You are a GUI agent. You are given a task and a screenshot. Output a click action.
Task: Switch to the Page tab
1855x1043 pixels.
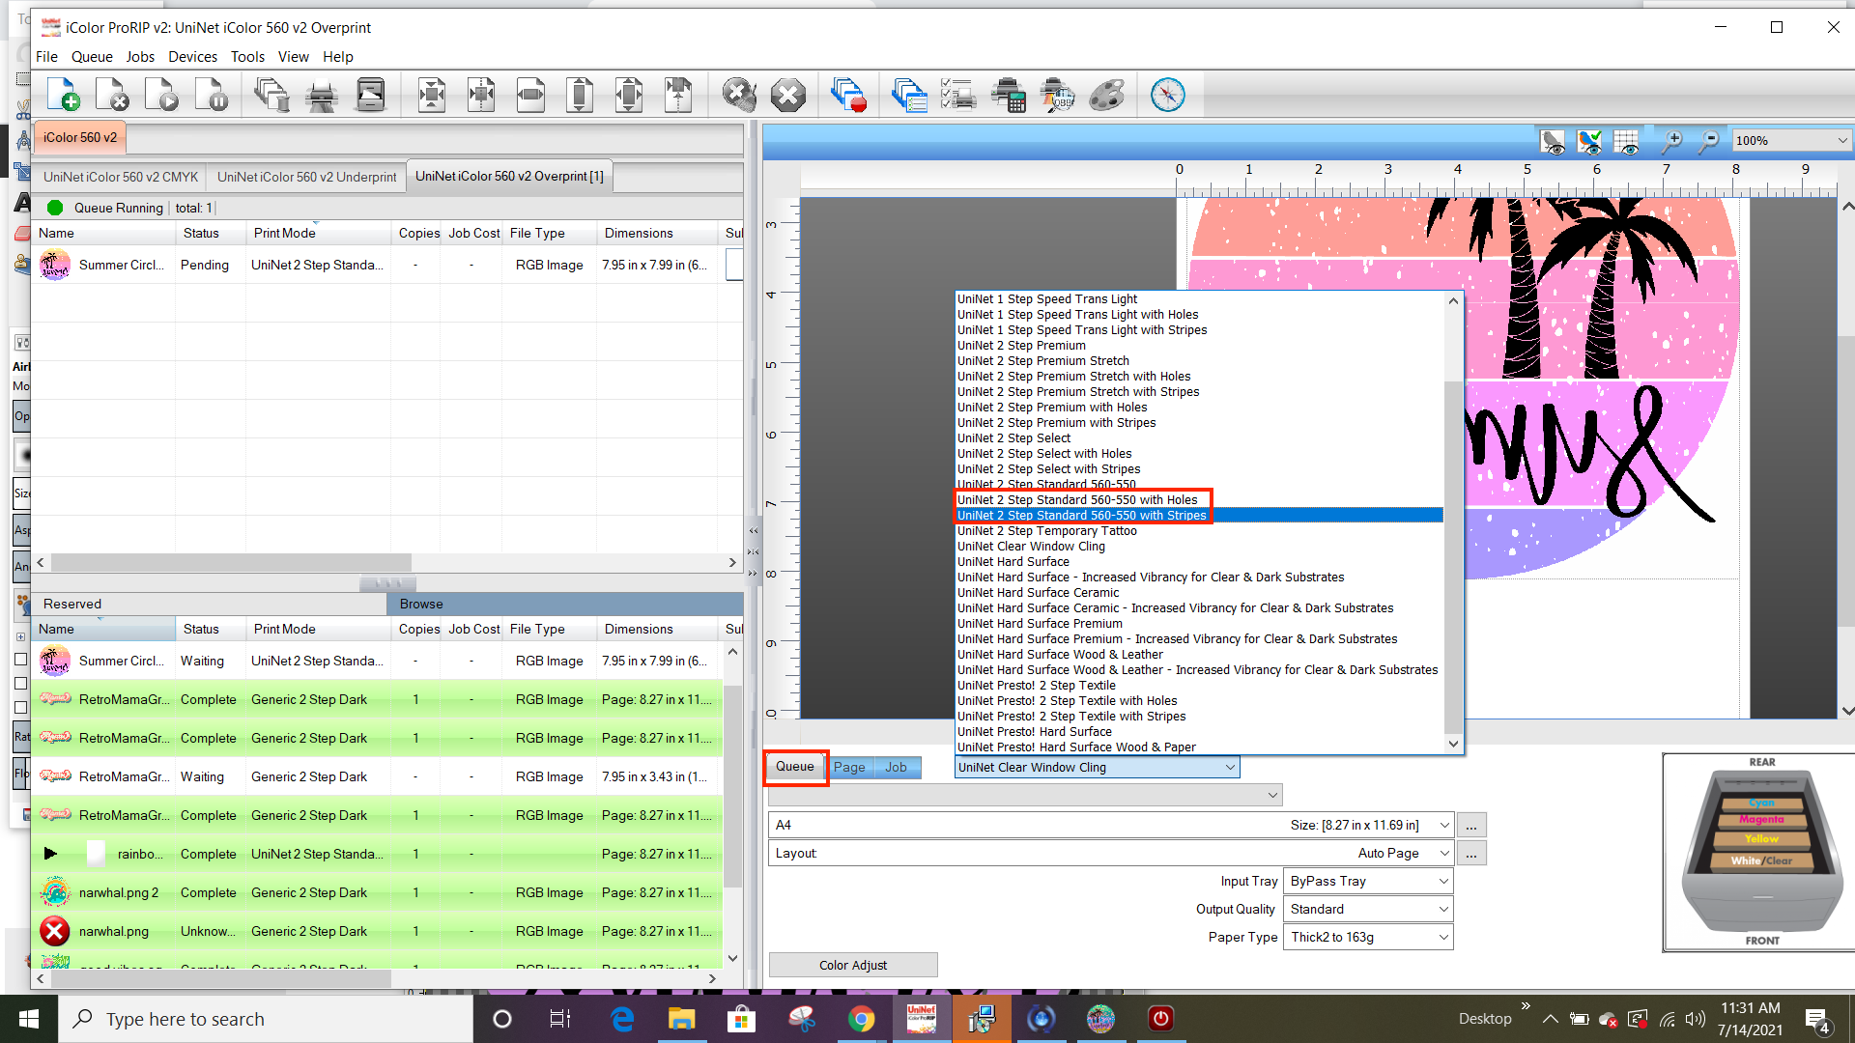pos(849,767)
